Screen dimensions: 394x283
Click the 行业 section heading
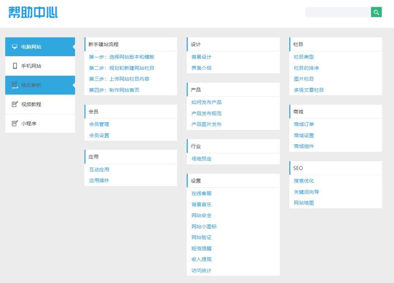pyautogui.click(x=196, y=146)
